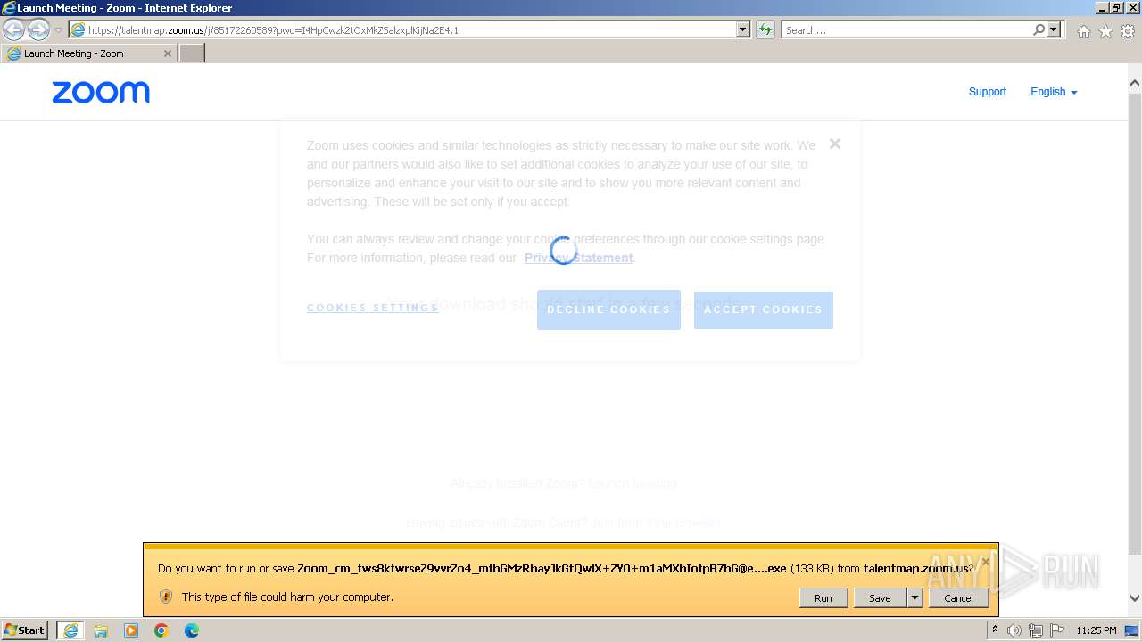Show hidden tray icons arrow

click(995, 630)
